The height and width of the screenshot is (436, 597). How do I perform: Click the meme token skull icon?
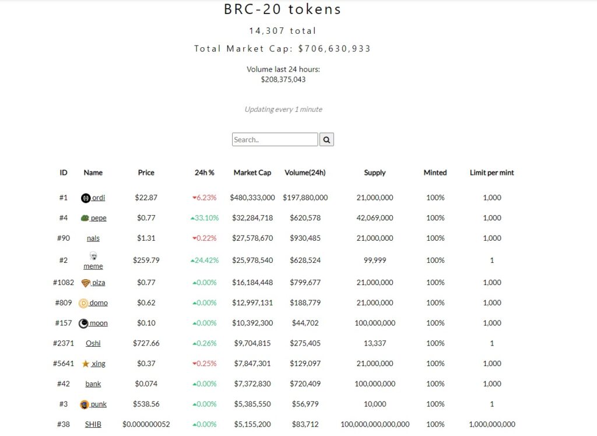[x=93, y=256]
